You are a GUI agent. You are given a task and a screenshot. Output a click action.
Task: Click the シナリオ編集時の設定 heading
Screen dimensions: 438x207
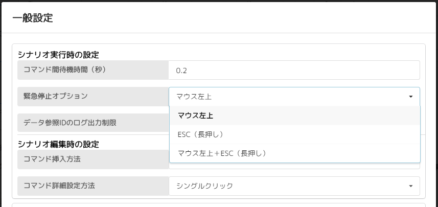tap(58, 144)
